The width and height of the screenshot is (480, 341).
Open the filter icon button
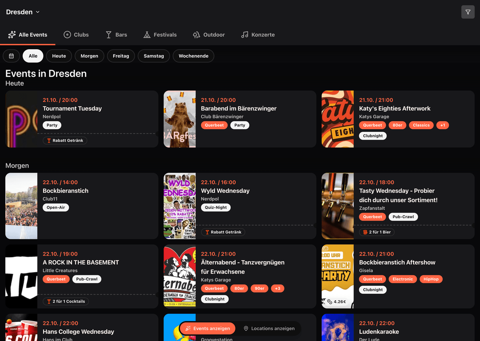(x=468, y=12)
